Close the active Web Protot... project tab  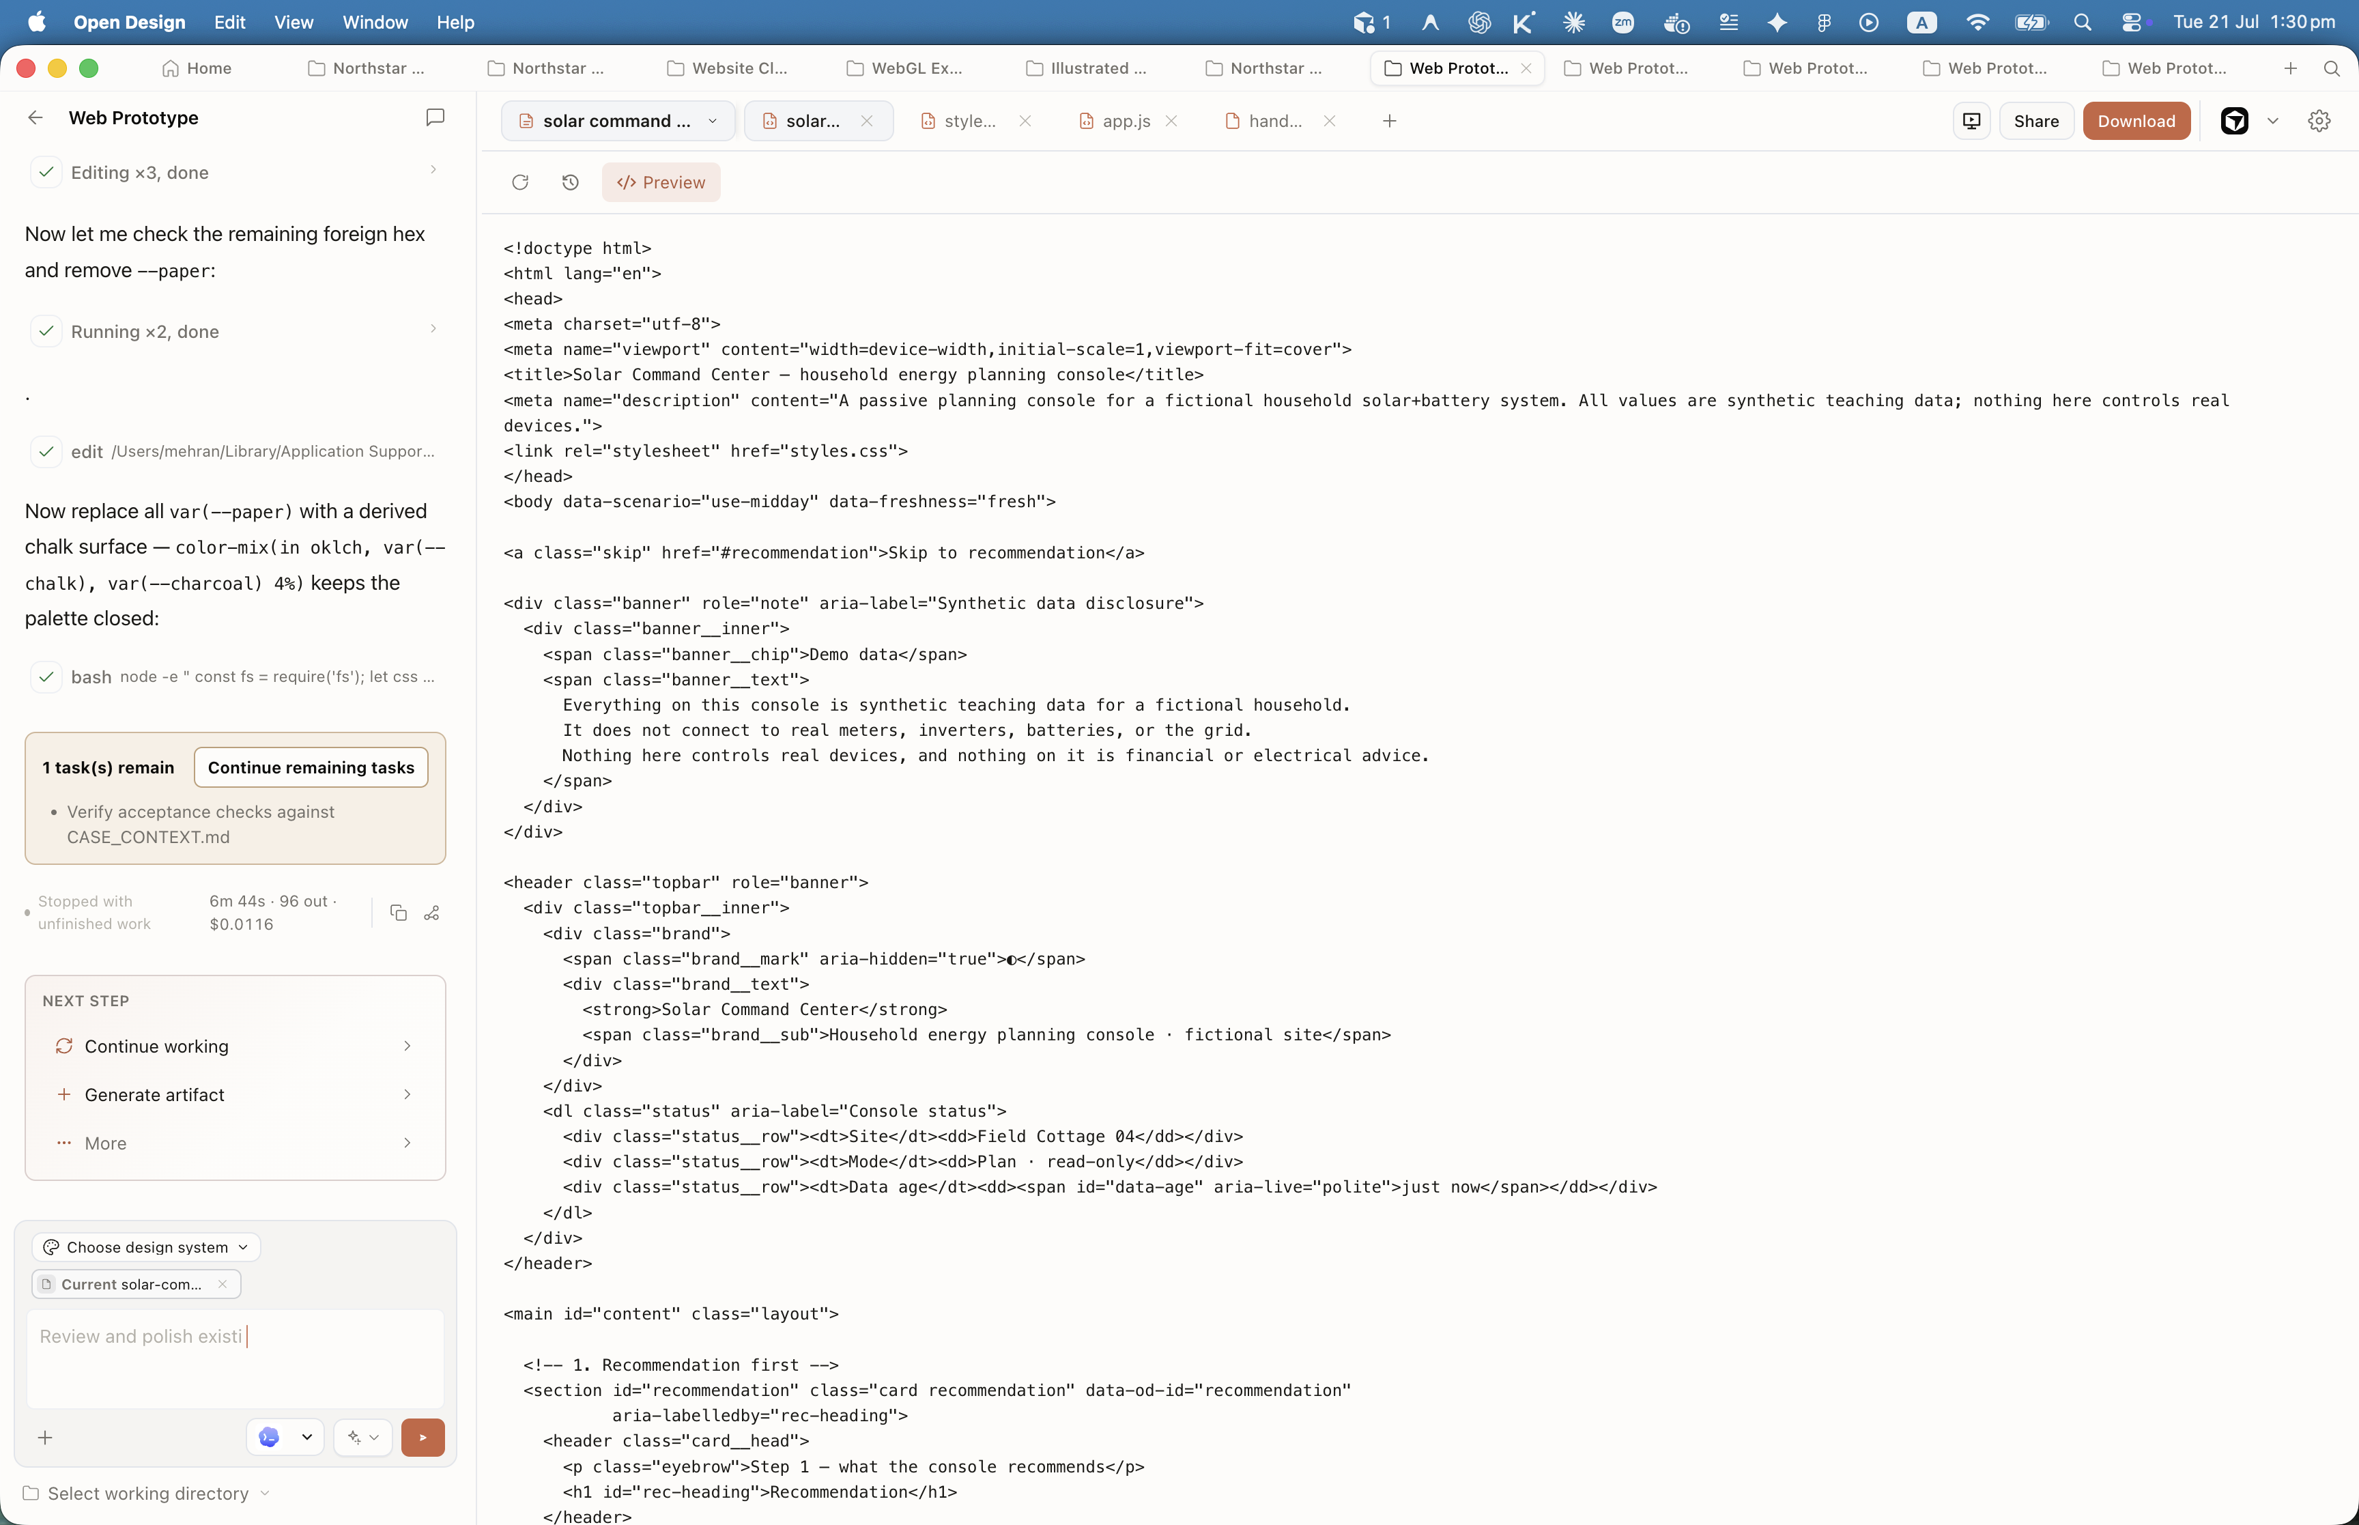tap(1526, 68)
